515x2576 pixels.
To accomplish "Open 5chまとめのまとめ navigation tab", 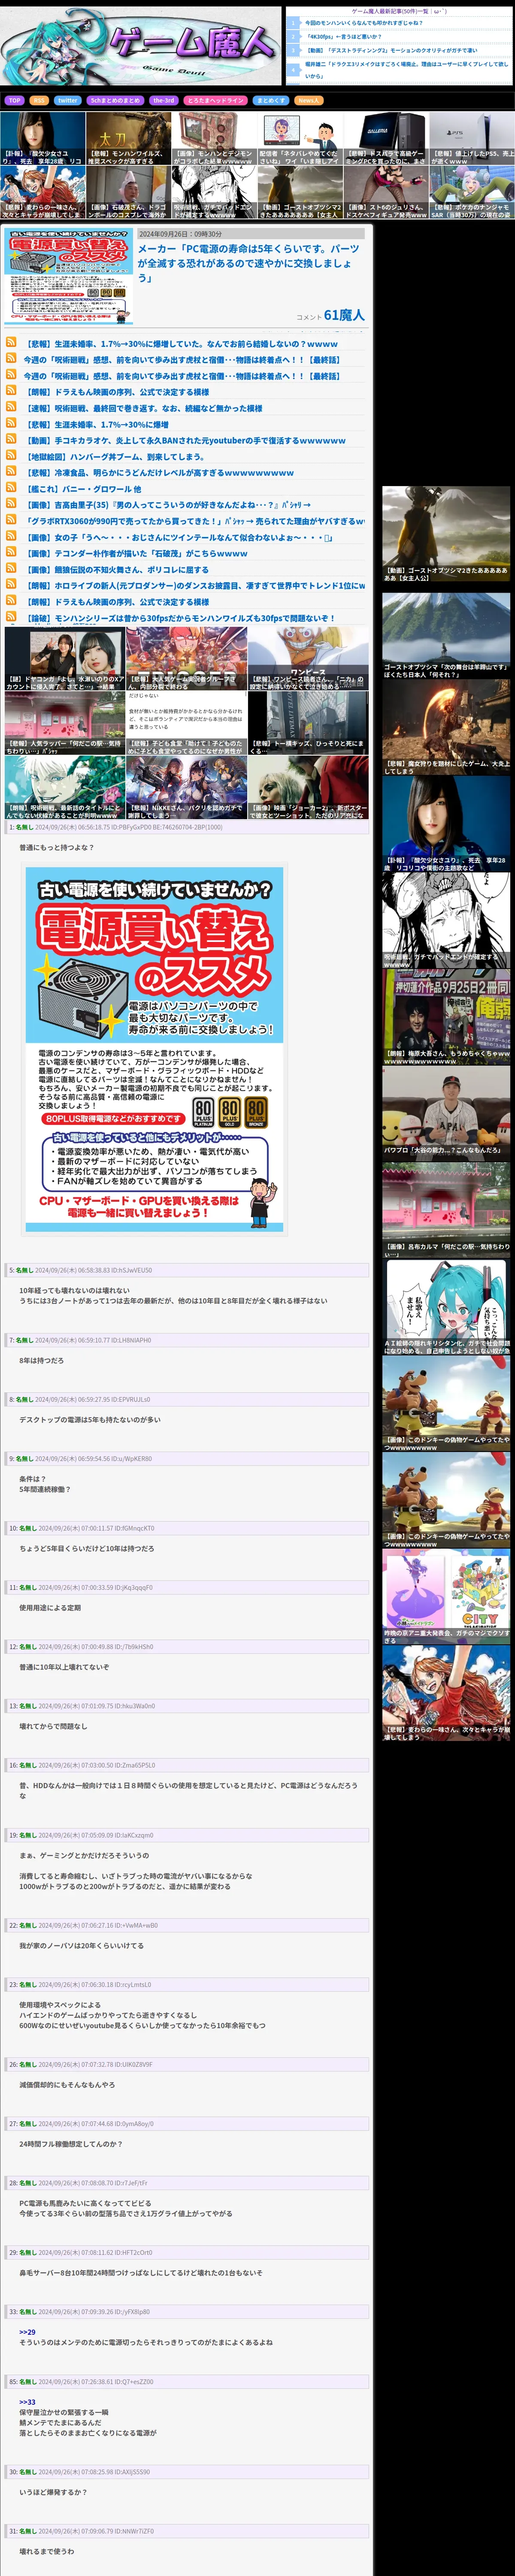I will click(115, 100).
